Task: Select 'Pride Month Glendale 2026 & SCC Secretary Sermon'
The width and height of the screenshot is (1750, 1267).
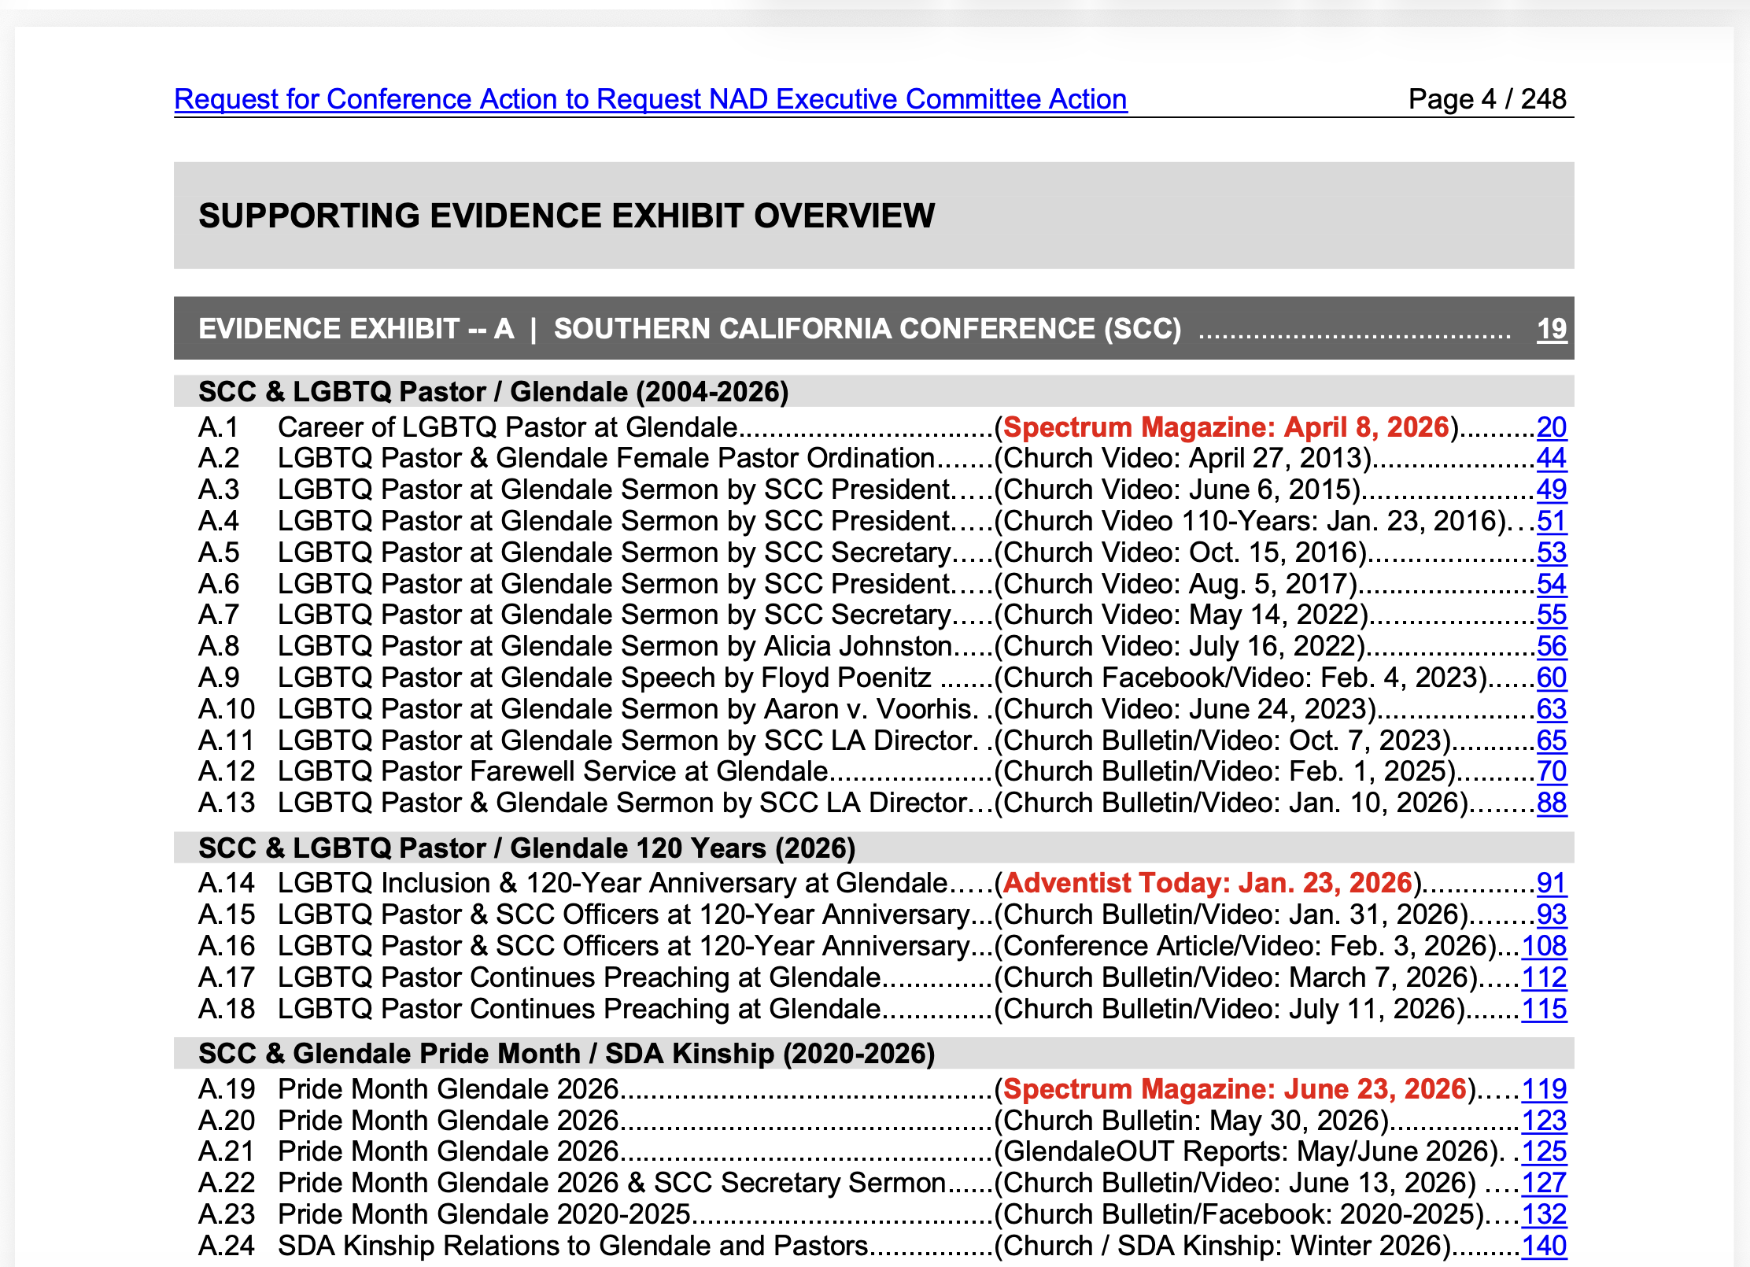Action: point(611,1183)
